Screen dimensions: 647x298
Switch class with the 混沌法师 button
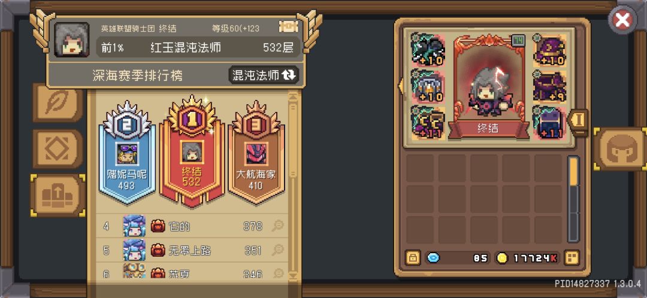[263, 75]
